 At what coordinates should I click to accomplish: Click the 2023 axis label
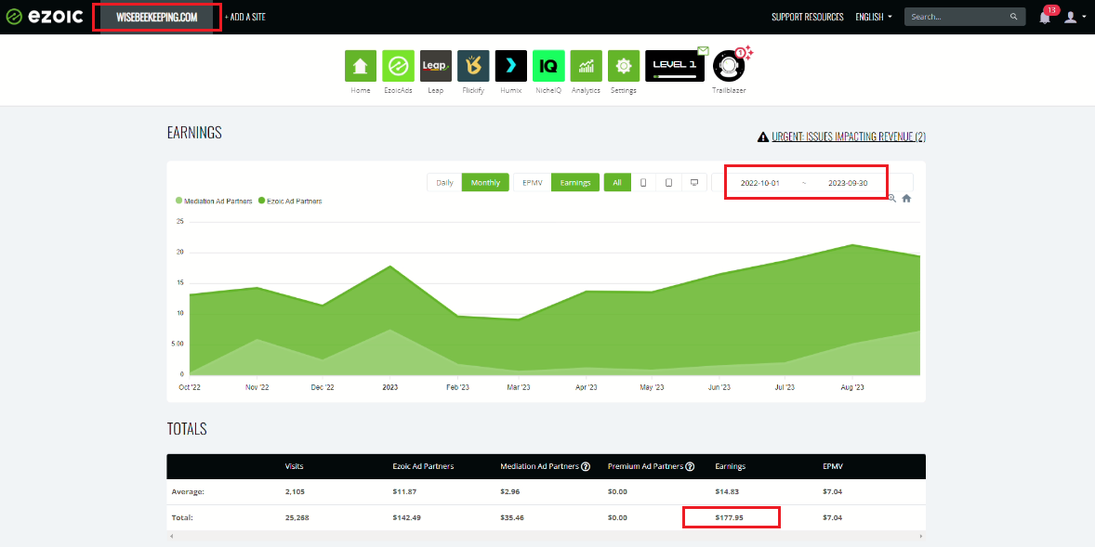click(x=389, y=387)
